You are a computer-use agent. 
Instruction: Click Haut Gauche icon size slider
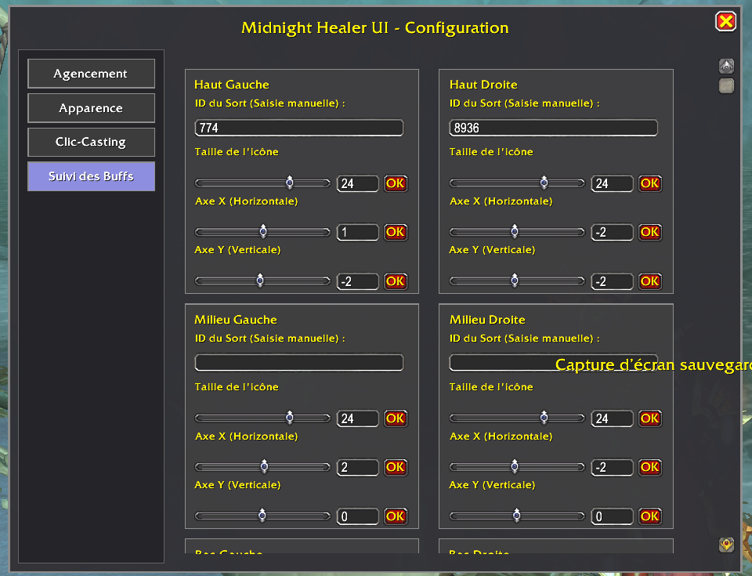pos(262,183)
